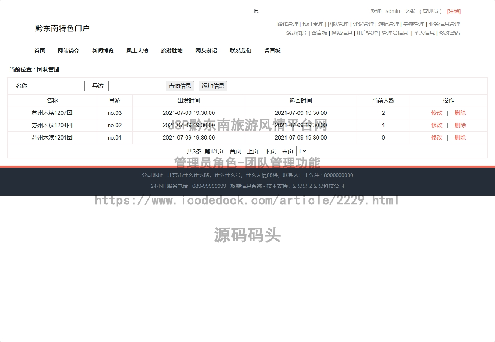495x342 pixels.
Task: Click the 添加信息 button
Action: point(213,86)
